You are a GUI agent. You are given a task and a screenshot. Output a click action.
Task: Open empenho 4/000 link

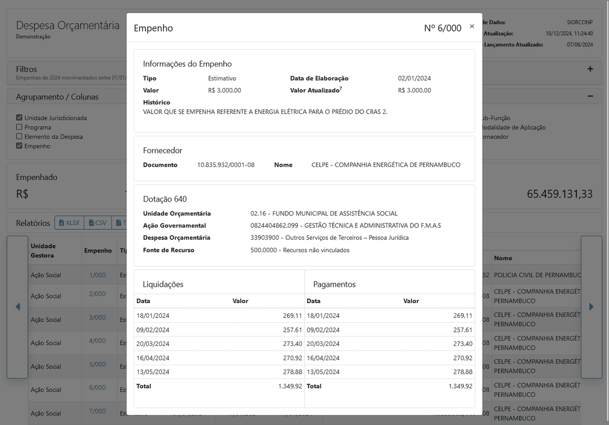point(97,341)
